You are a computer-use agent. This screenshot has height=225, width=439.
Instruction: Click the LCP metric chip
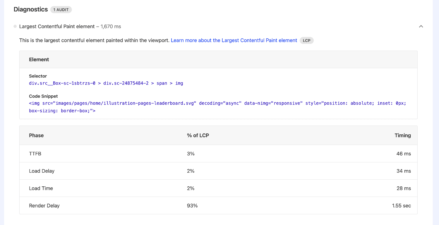(306, 40)
